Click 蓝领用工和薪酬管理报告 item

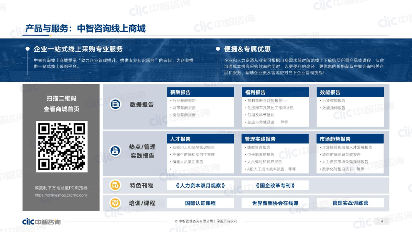point(194,147)
